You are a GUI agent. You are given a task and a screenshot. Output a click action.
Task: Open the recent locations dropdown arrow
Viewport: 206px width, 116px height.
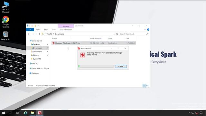click(x=36, y=34)
